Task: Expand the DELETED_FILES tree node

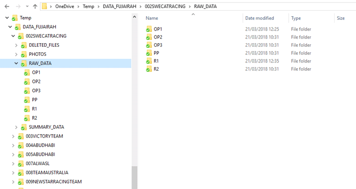Action: point(16,45)
